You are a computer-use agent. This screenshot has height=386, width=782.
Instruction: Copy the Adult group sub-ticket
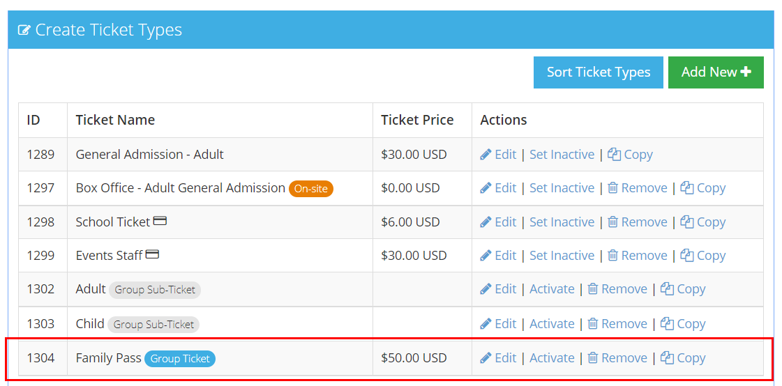coord(683,289)
